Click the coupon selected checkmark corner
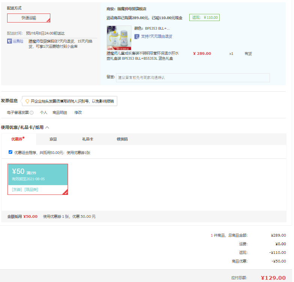 (x=65, y=192)
